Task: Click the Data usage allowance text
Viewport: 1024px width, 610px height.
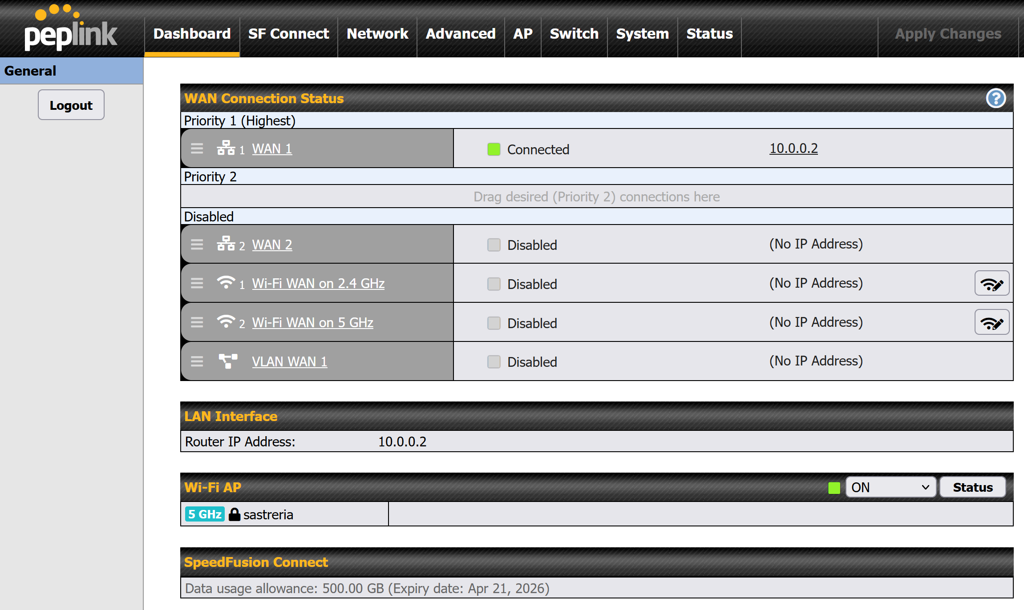Action: 368,588
